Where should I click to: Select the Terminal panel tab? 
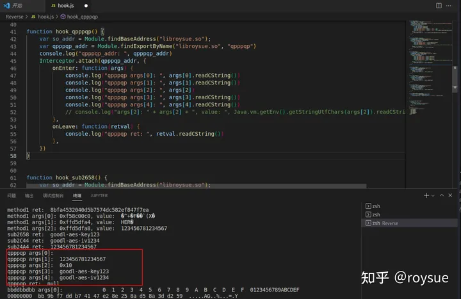coord(77,195)
